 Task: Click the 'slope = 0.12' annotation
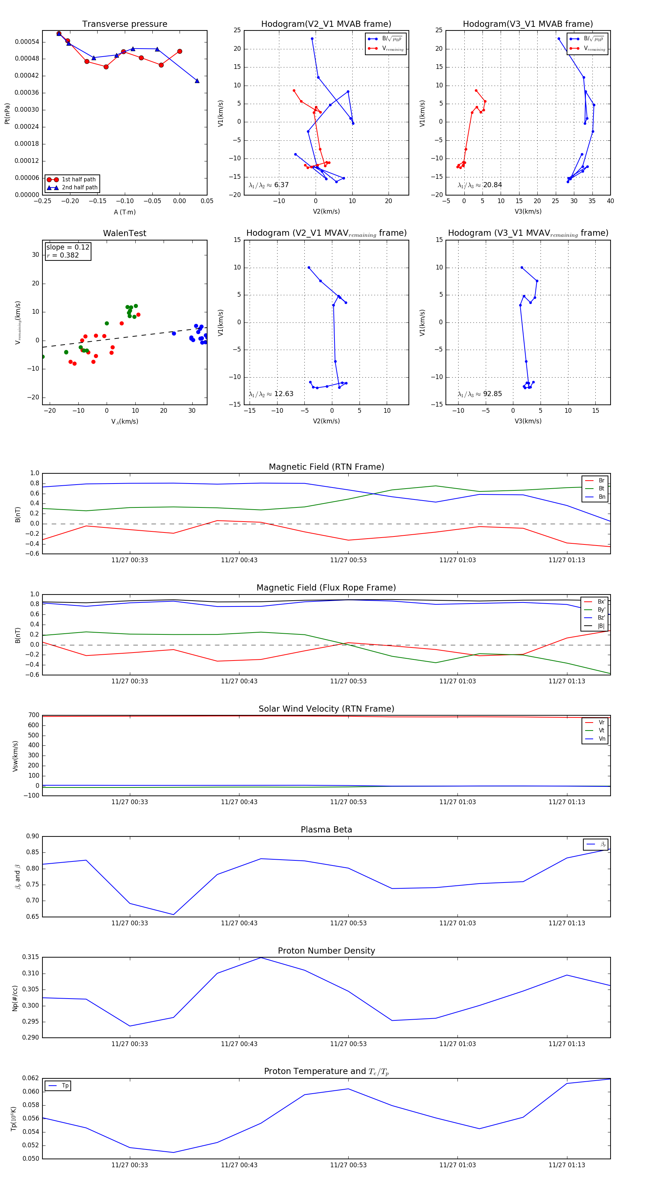(68, 247)
